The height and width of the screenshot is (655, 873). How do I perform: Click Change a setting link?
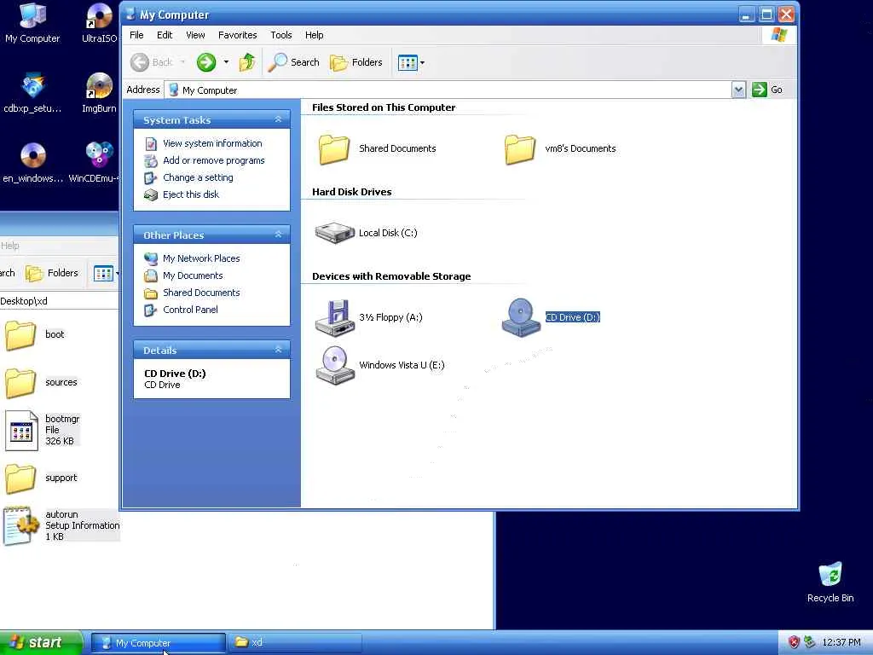point(198,177)
